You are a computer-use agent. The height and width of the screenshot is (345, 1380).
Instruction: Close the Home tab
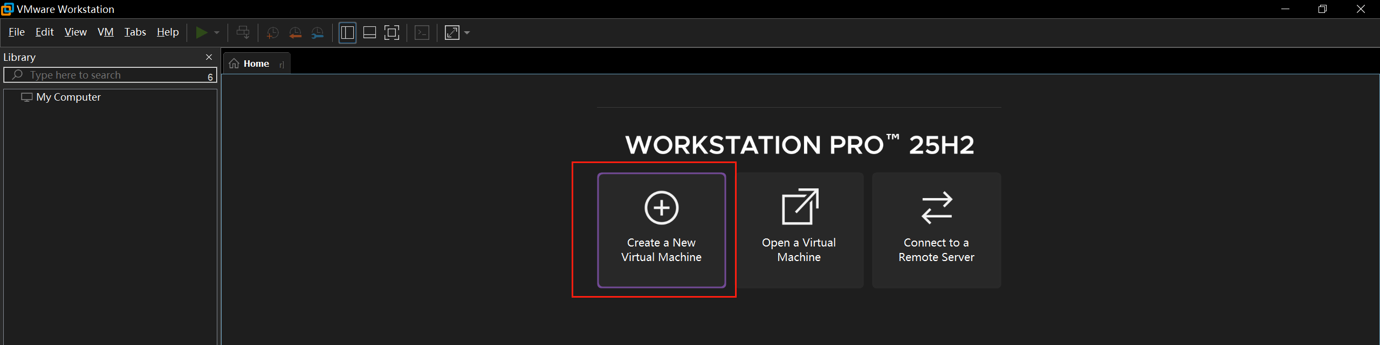(282, 65)
